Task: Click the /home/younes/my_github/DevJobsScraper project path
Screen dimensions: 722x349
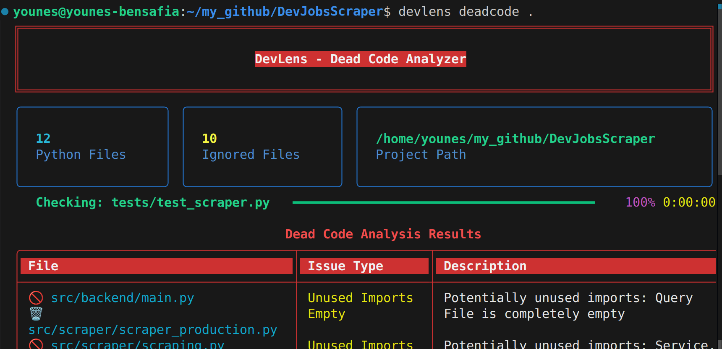Action: 515,139
